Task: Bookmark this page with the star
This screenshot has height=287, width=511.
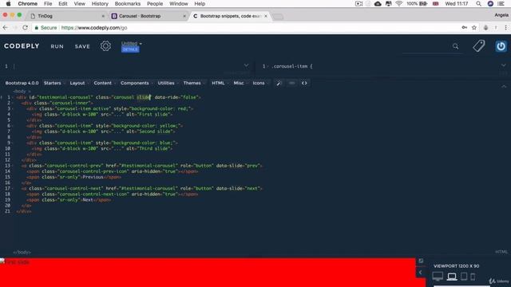Action: tap(473, 28)
